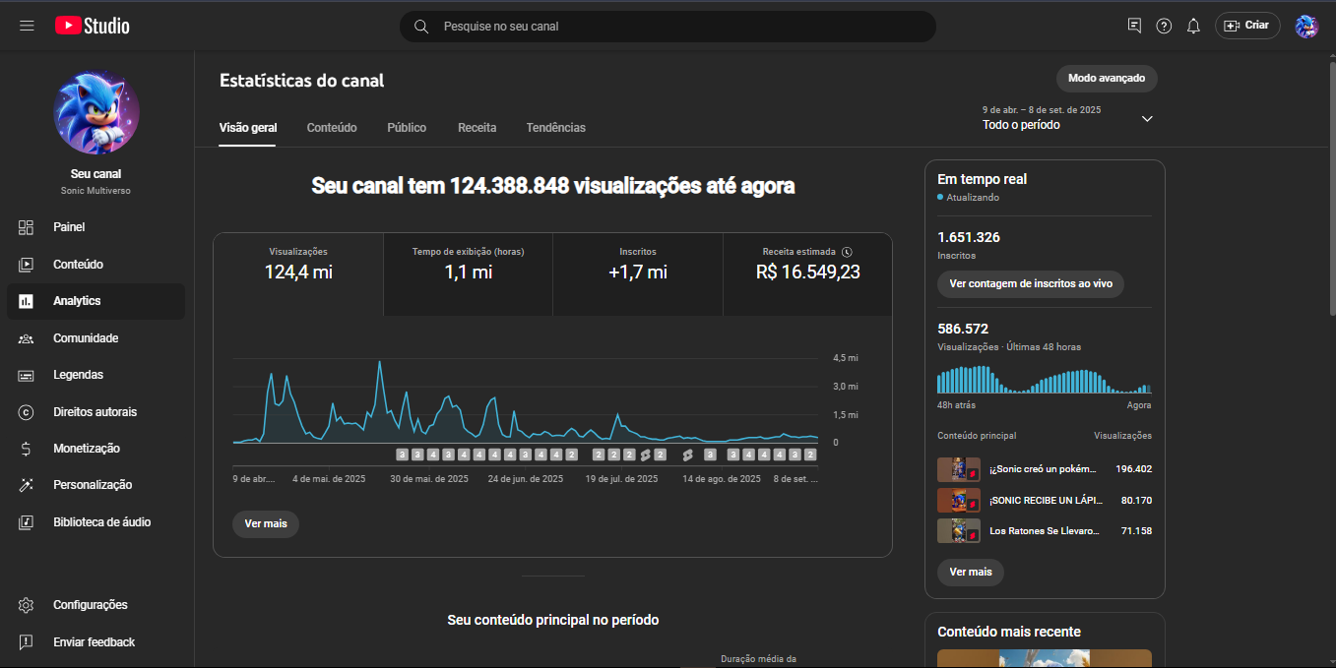Open the help question mark icon
The width and height of the screenshot is (1336, 668).
(x=1164, y=27)
